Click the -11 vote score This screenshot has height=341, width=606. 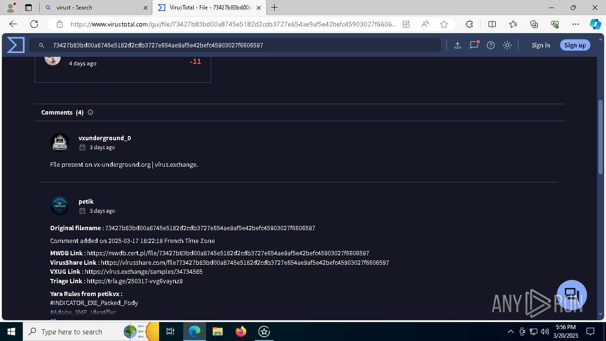pyautogui.click(x=196, y=62)
